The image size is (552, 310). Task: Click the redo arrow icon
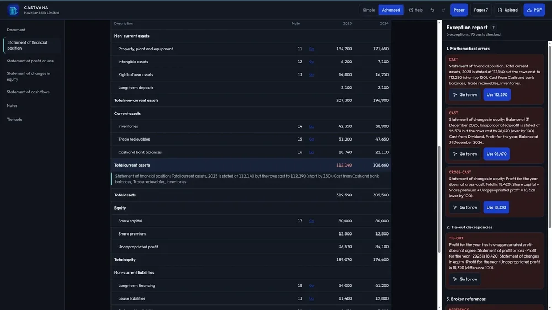(444, 10)
